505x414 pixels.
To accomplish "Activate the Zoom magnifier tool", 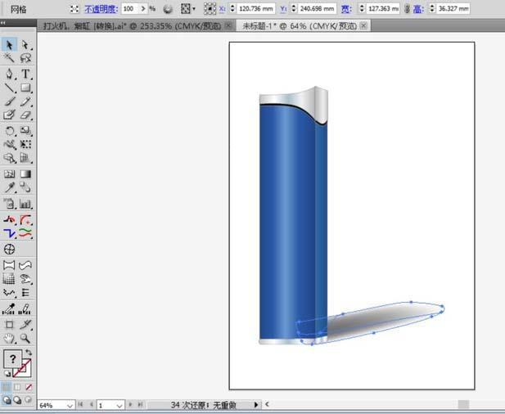I will (x=26, y=337).
